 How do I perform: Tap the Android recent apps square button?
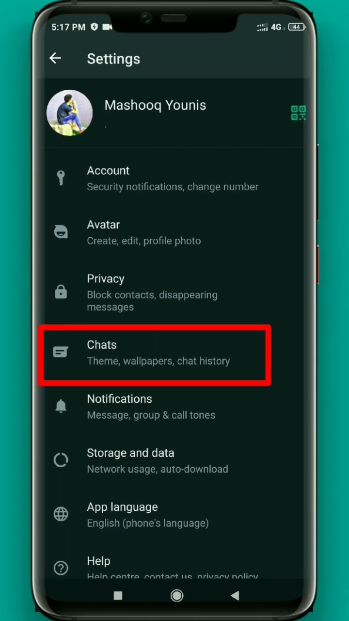[x=118, y=595]
